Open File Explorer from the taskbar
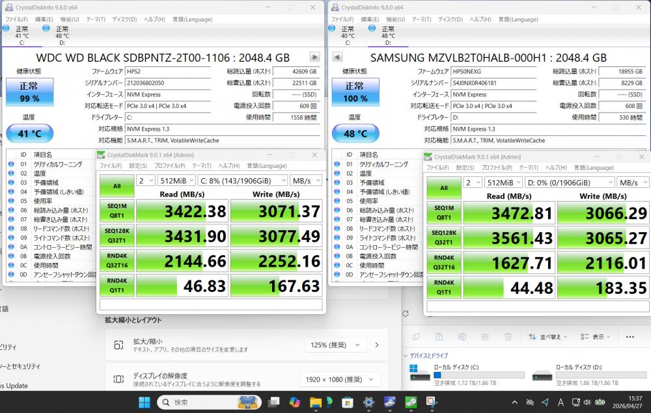Viewport: 651px width, 413px height. (x=316, y=402)
